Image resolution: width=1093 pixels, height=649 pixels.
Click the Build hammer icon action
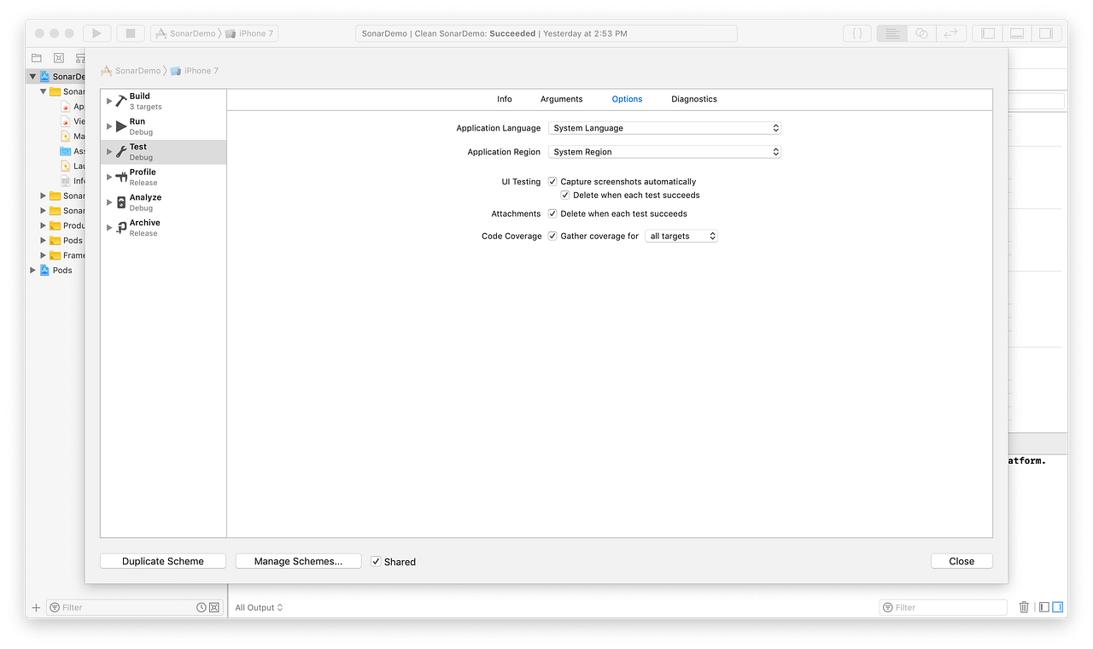(x=120, y=100)
